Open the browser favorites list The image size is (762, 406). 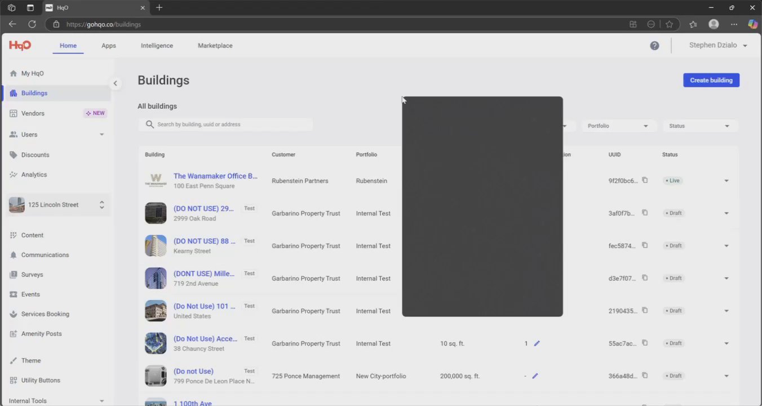pos(693,24)
